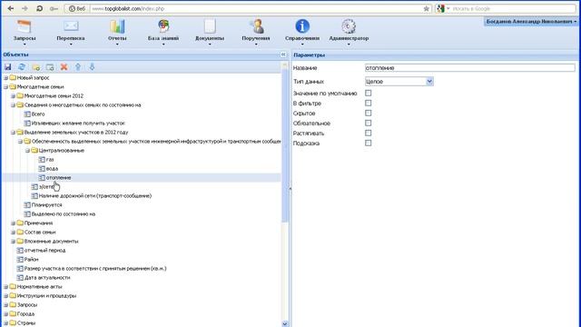
Task: Toggle the Обязательное checkbox
Action: click(x=368, y=124)
